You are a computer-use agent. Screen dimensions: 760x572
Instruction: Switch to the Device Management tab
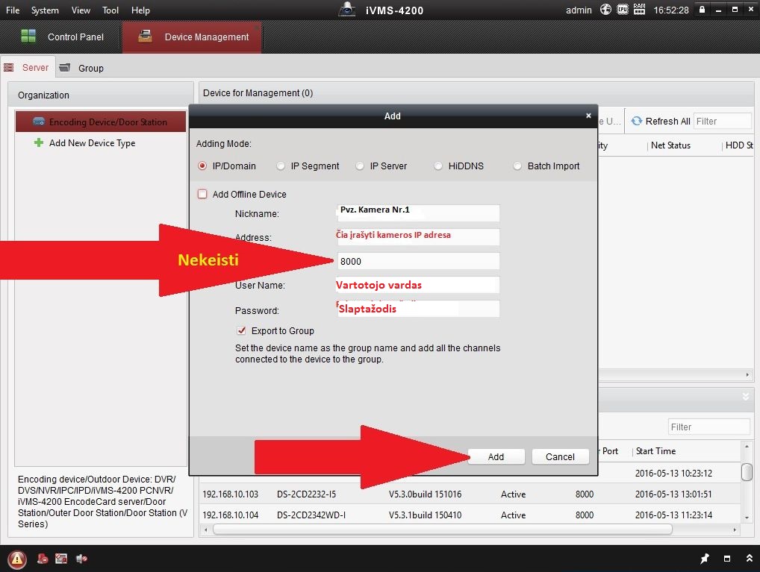[192, 37]
